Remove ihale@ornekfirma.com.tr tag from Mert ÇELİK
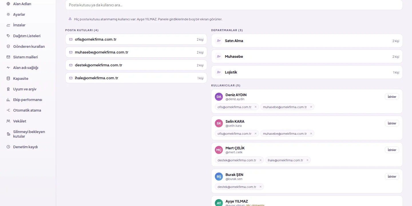Image resolution: width=412 pixels, height=206 pixels. (307, 160)
